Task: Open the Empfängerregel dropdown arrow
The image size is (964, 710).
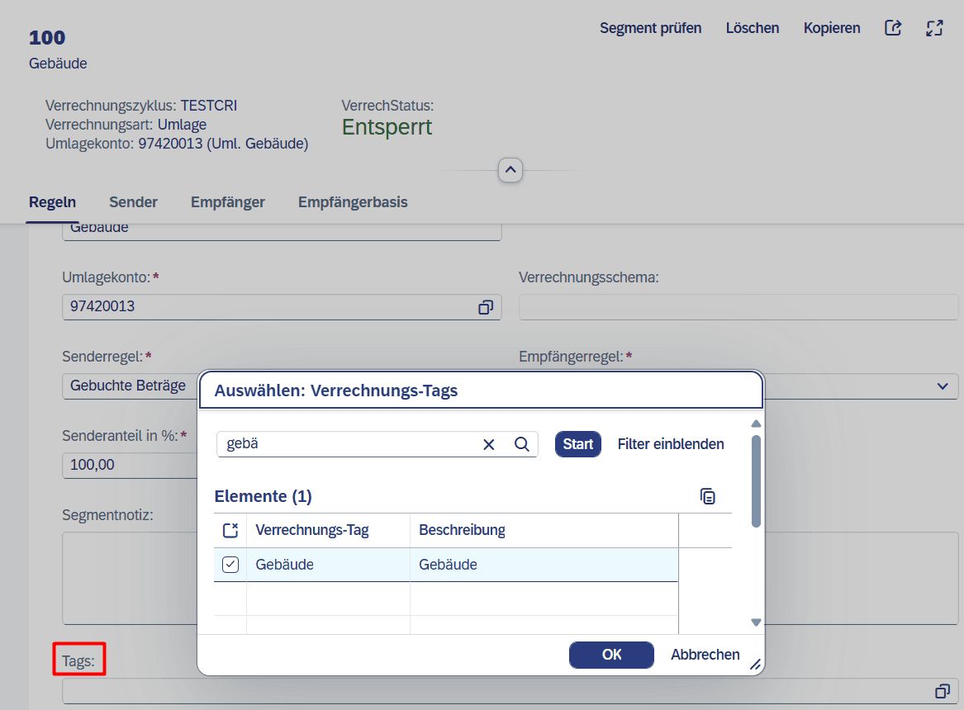Action: 942,386
